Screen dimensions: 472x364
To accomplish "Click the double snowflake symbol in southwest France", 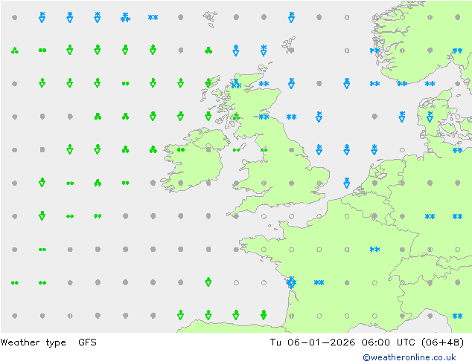I will [x=319, y=282].
